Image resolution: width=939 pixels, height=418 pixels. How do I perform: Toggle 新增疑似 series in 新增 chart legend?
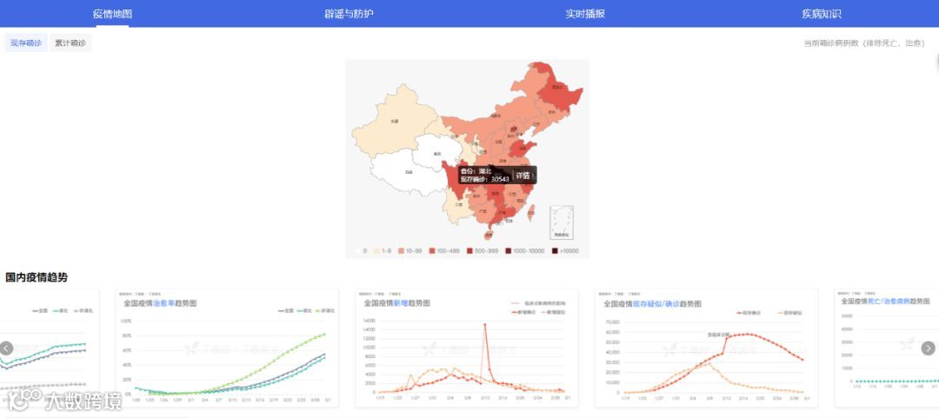click(551, 312)
